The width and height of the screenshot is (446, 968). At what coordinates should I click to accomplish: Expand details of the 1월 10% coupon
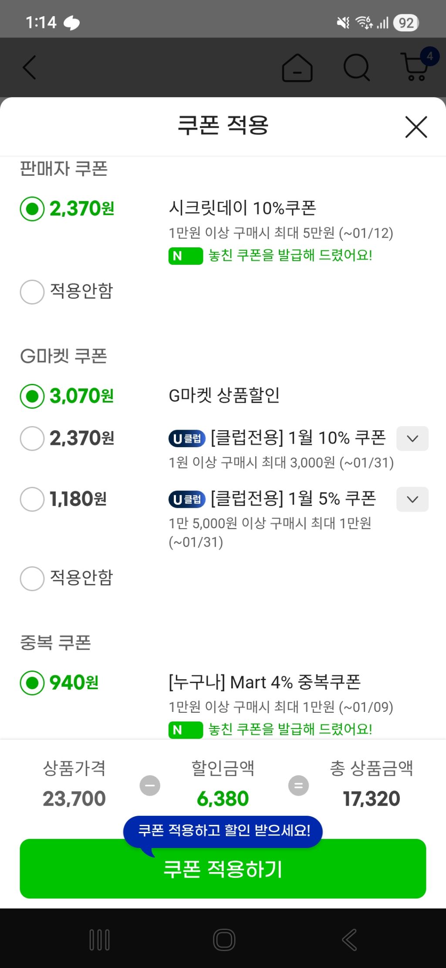(412, 439)
